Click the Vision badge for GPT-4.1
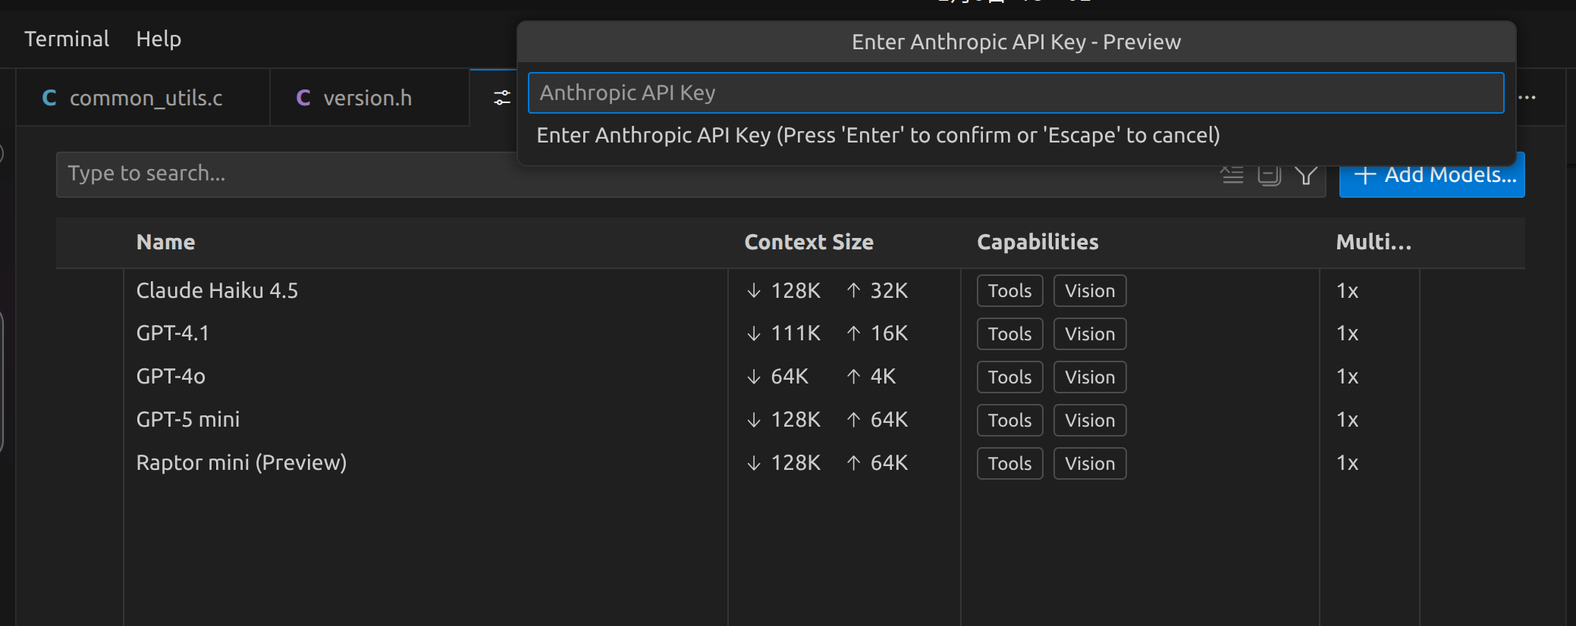This screenshot has height=626, width=1576. coord(1089,333)
